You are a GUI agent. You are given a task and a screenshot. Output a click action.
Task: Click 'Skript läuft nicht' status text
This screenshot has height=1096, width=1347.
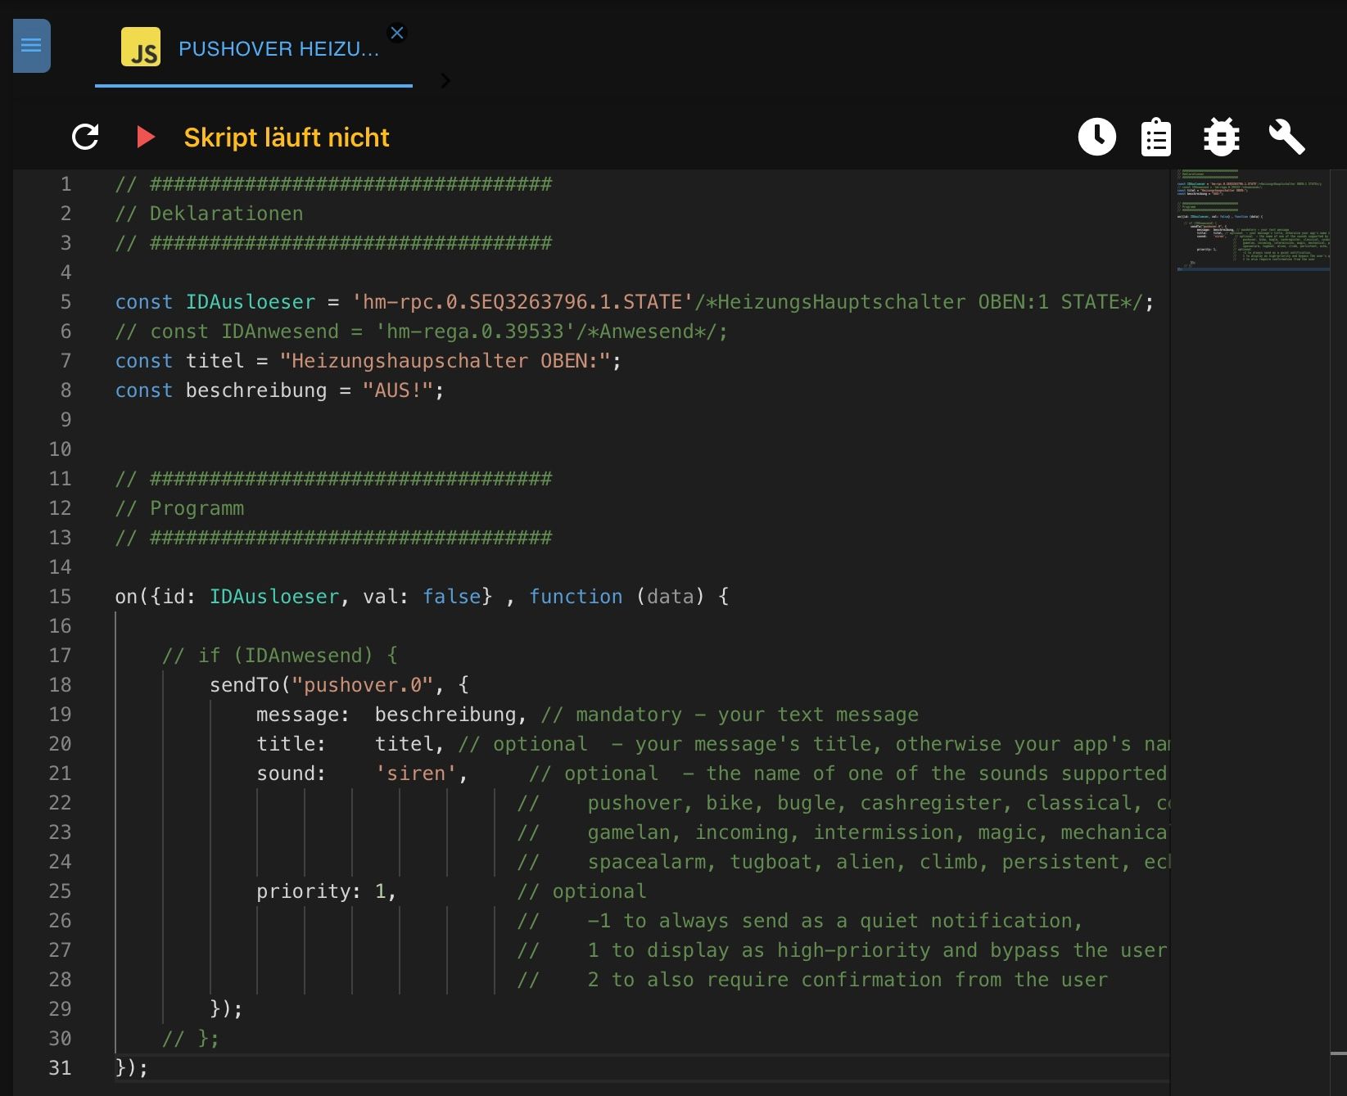287,138
